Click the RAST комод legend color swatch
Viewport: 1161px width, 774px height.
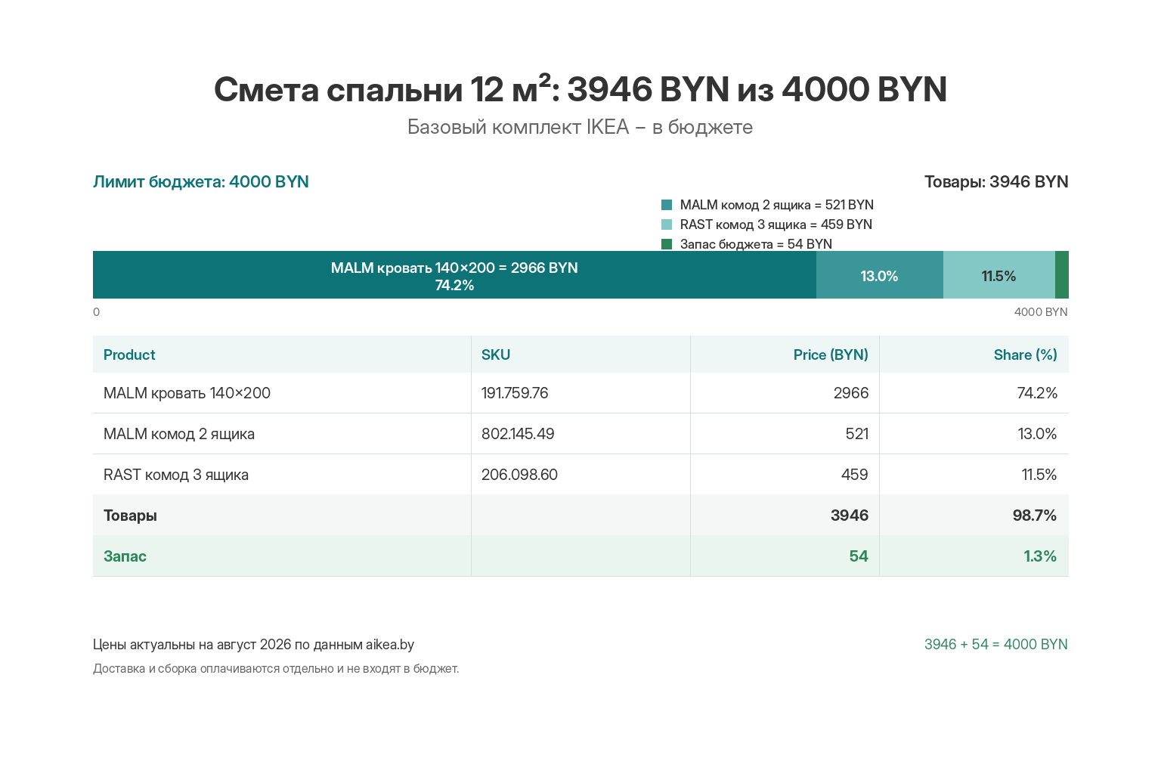tap(667, 224)
